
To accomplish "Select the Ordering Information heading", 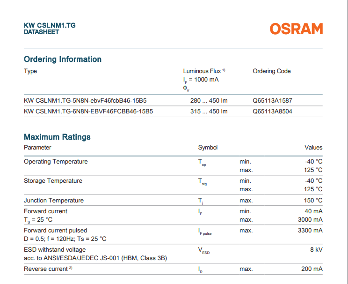I will tap(63, 59).
